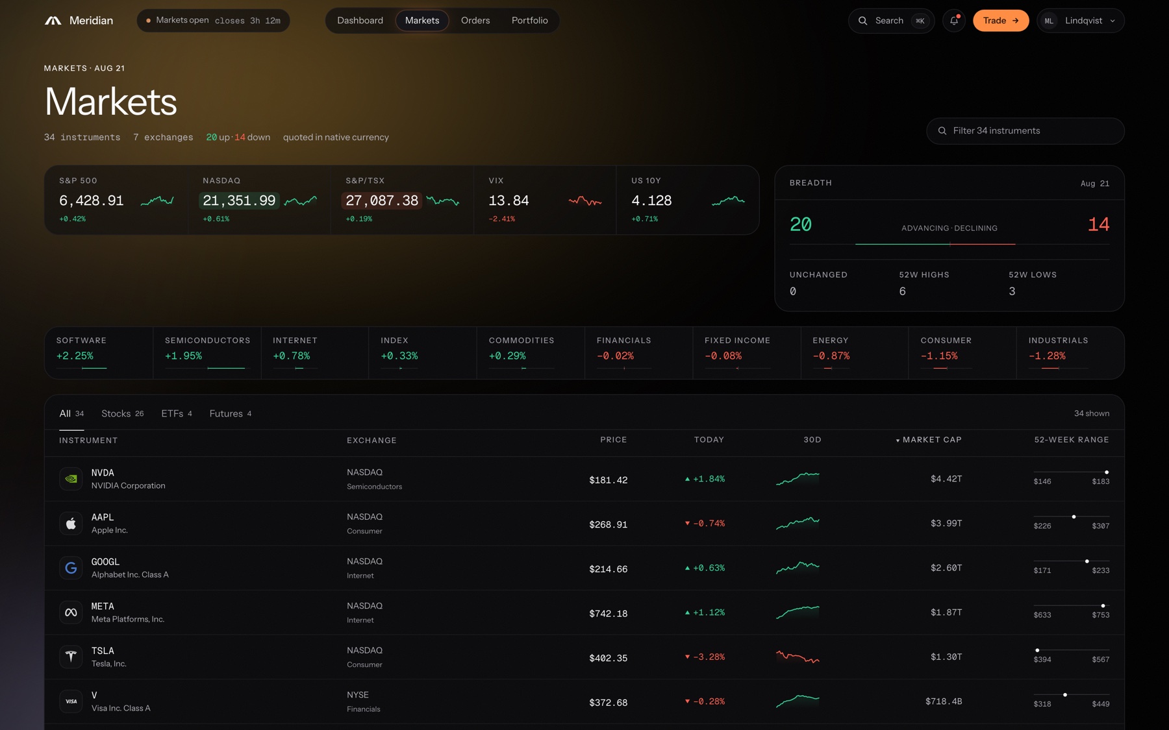Click the $2.60T market cap value
This screenshot has height=730, width=1169.
coord(946,568)
